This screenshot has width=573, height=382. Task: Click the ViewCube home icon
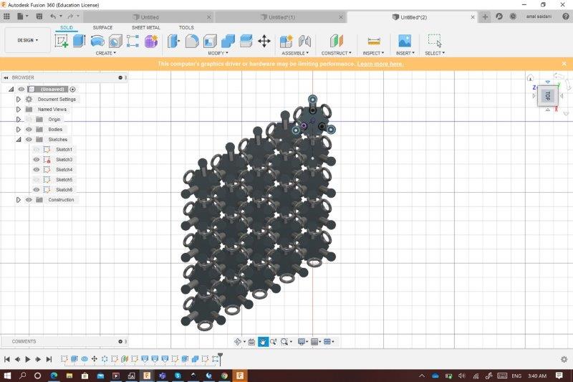(x=530, y=77)
